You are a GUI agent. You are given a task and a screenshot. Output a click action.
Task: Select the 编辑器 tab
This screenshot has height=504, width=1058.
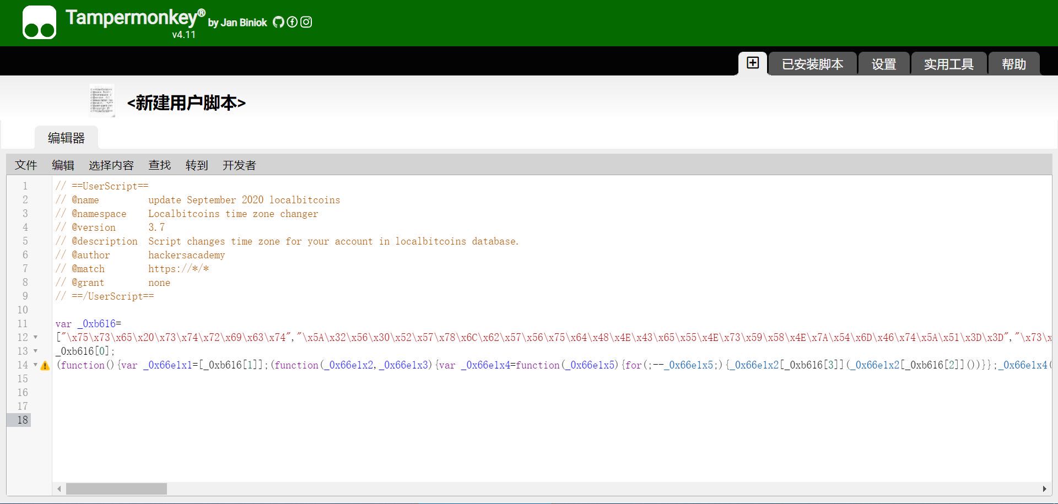click(x=66, y=138)
